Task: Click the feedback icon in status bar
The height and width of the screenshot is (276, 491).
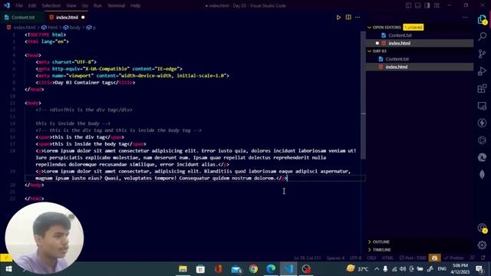Action: pos(473,258)
